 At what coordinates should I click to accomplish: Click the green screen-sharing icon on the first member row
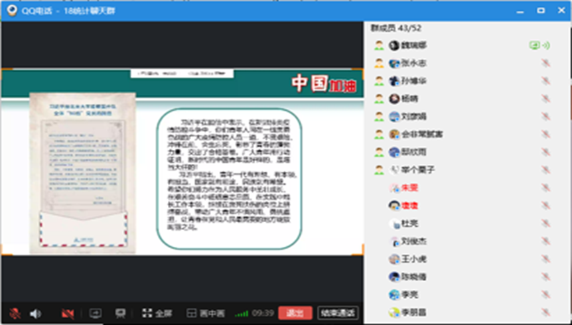(x=534, y=46)
